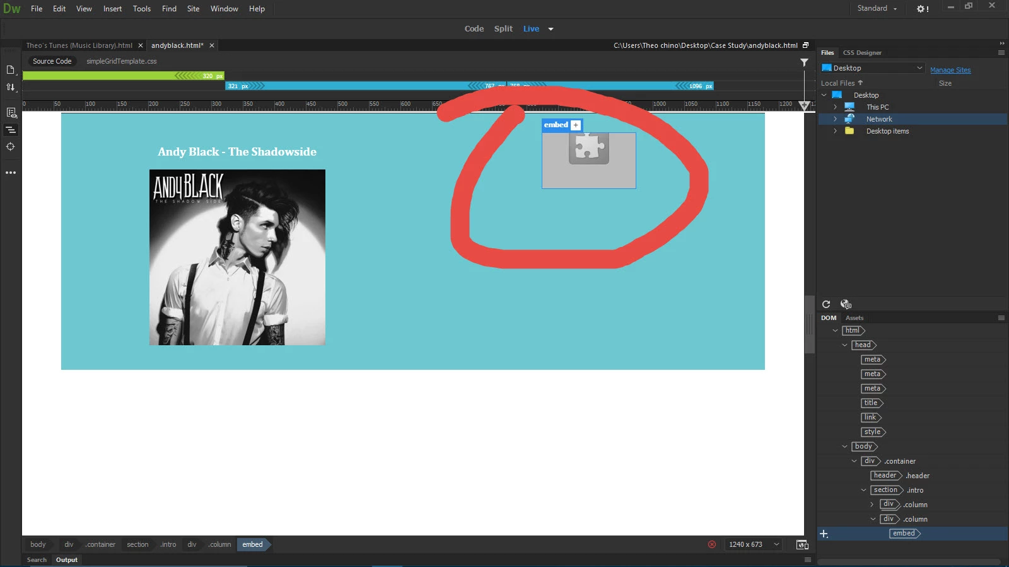Screen dimensions: 1009x567
Task: Click the Get/Put files arrows icon
Action: pyautogui.click(x=11, y=87)
